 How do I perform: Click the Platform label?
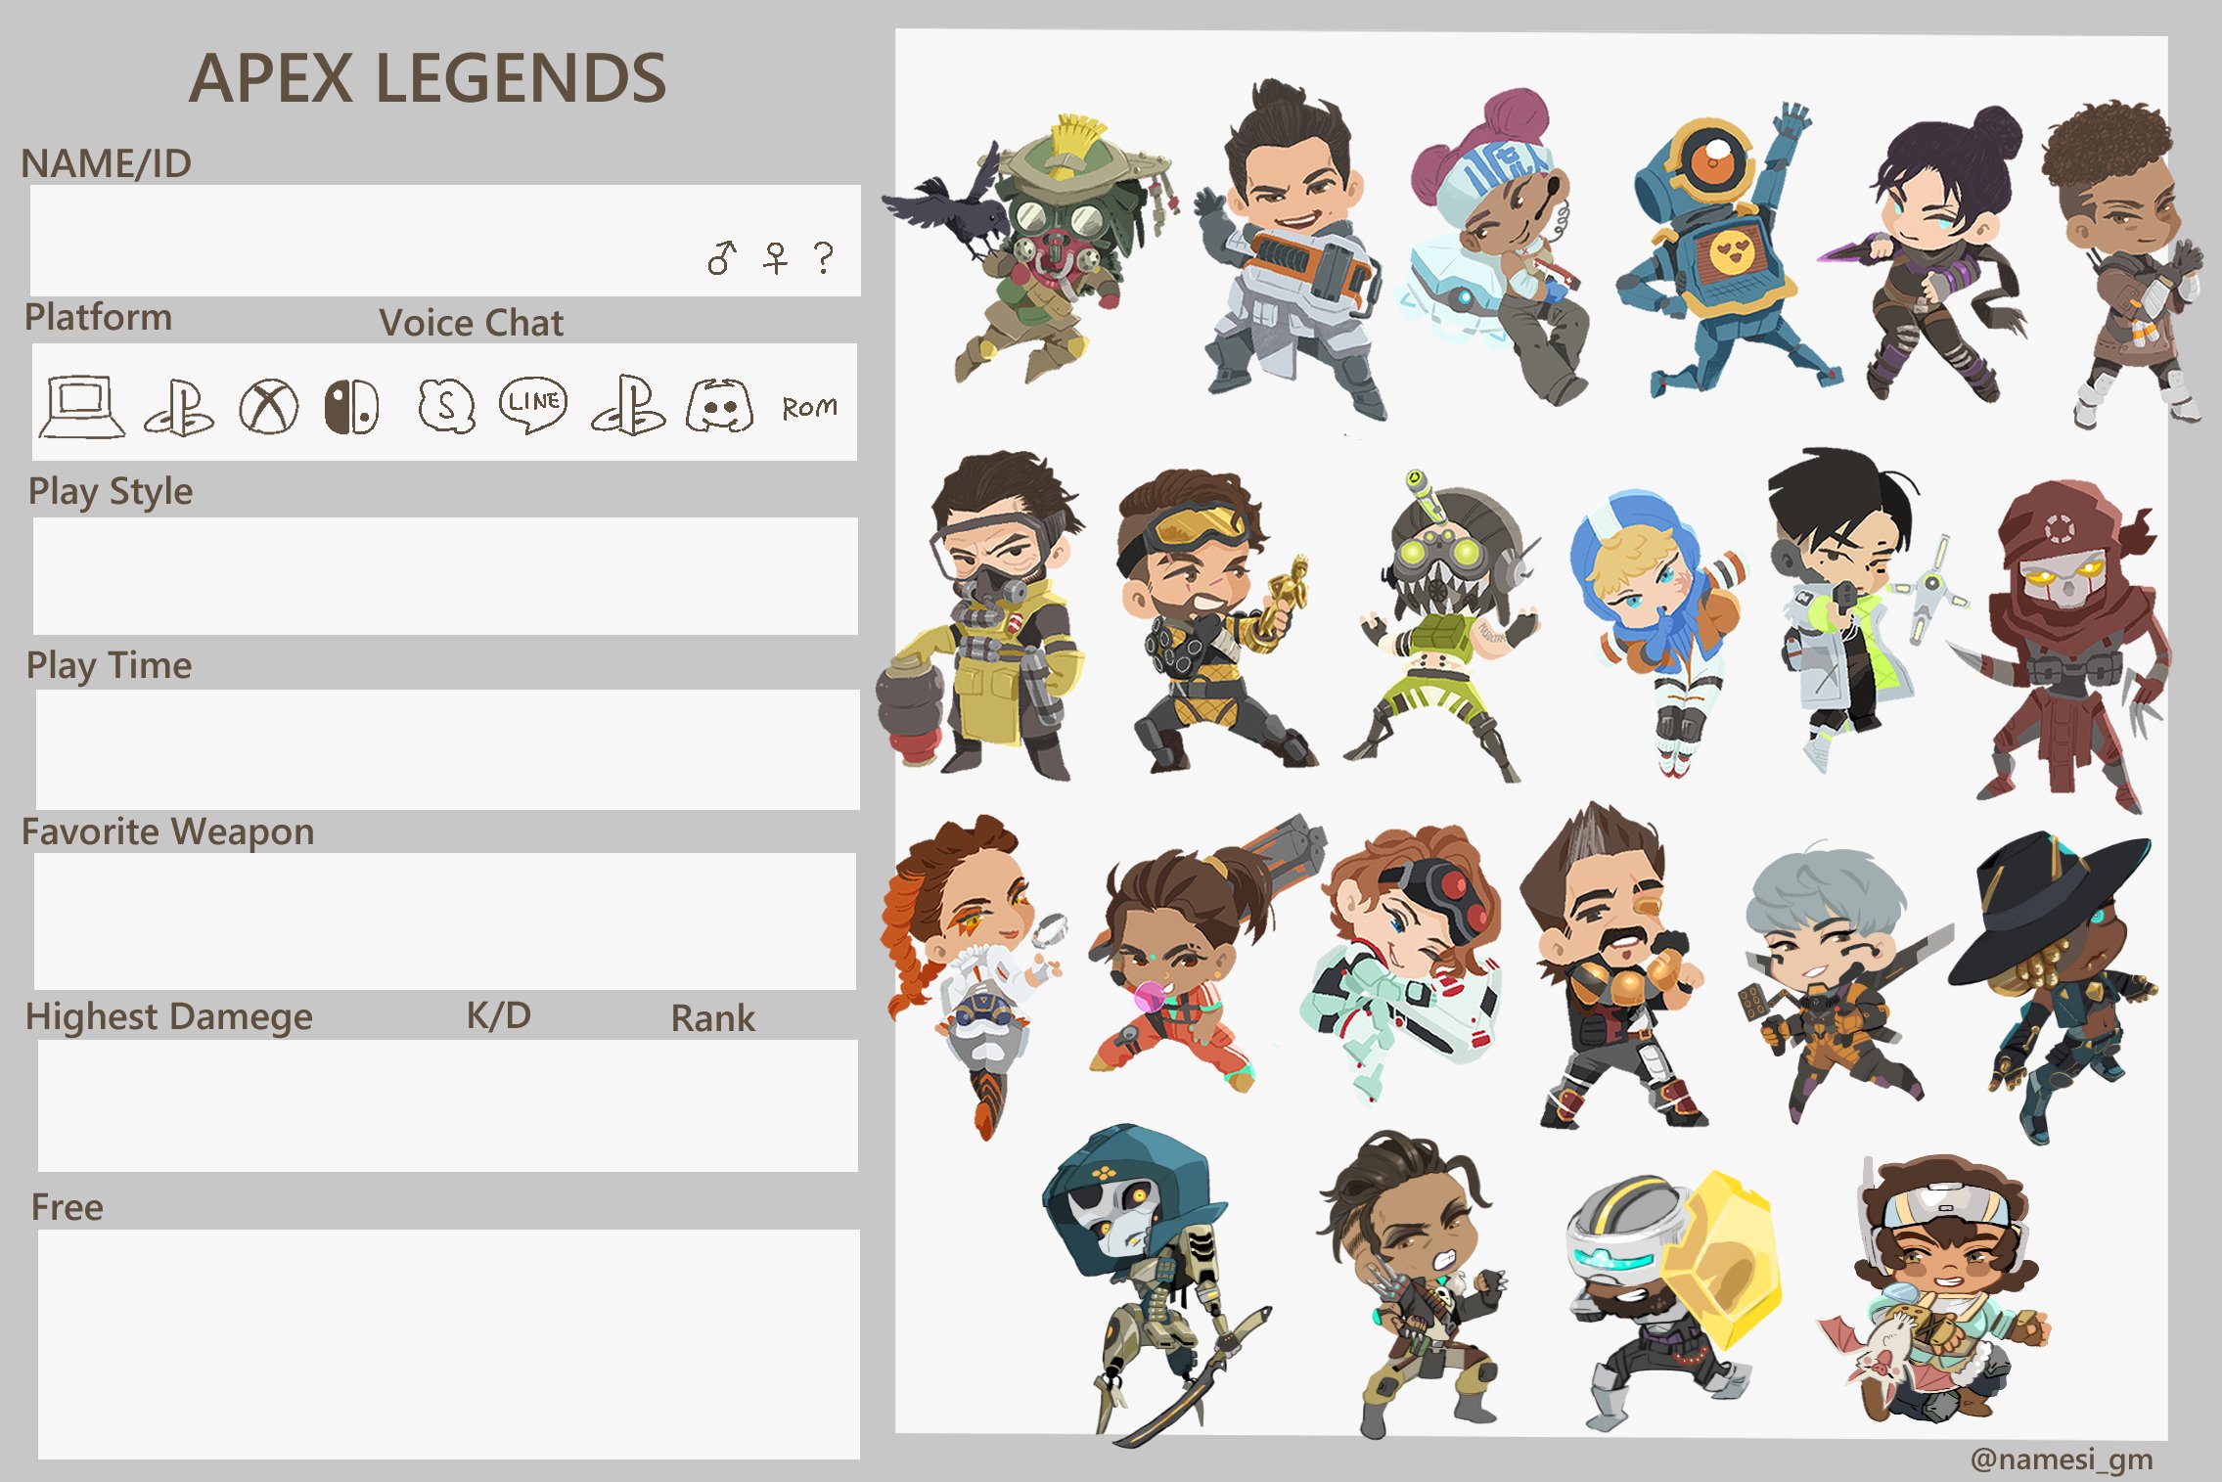(98, 318)
